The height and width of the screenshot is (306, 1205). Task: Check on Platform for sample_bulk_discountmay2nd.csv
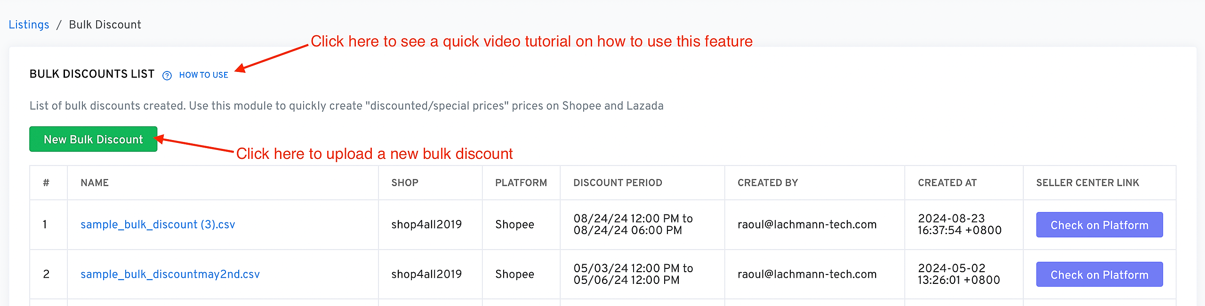tap(1099, 275)
